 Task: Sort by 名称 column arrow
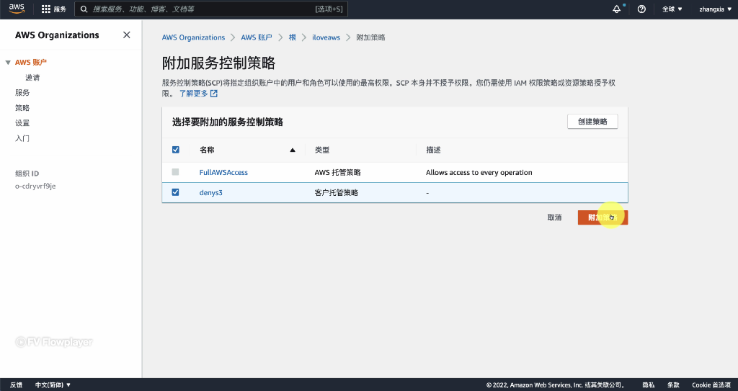(293, 150)
